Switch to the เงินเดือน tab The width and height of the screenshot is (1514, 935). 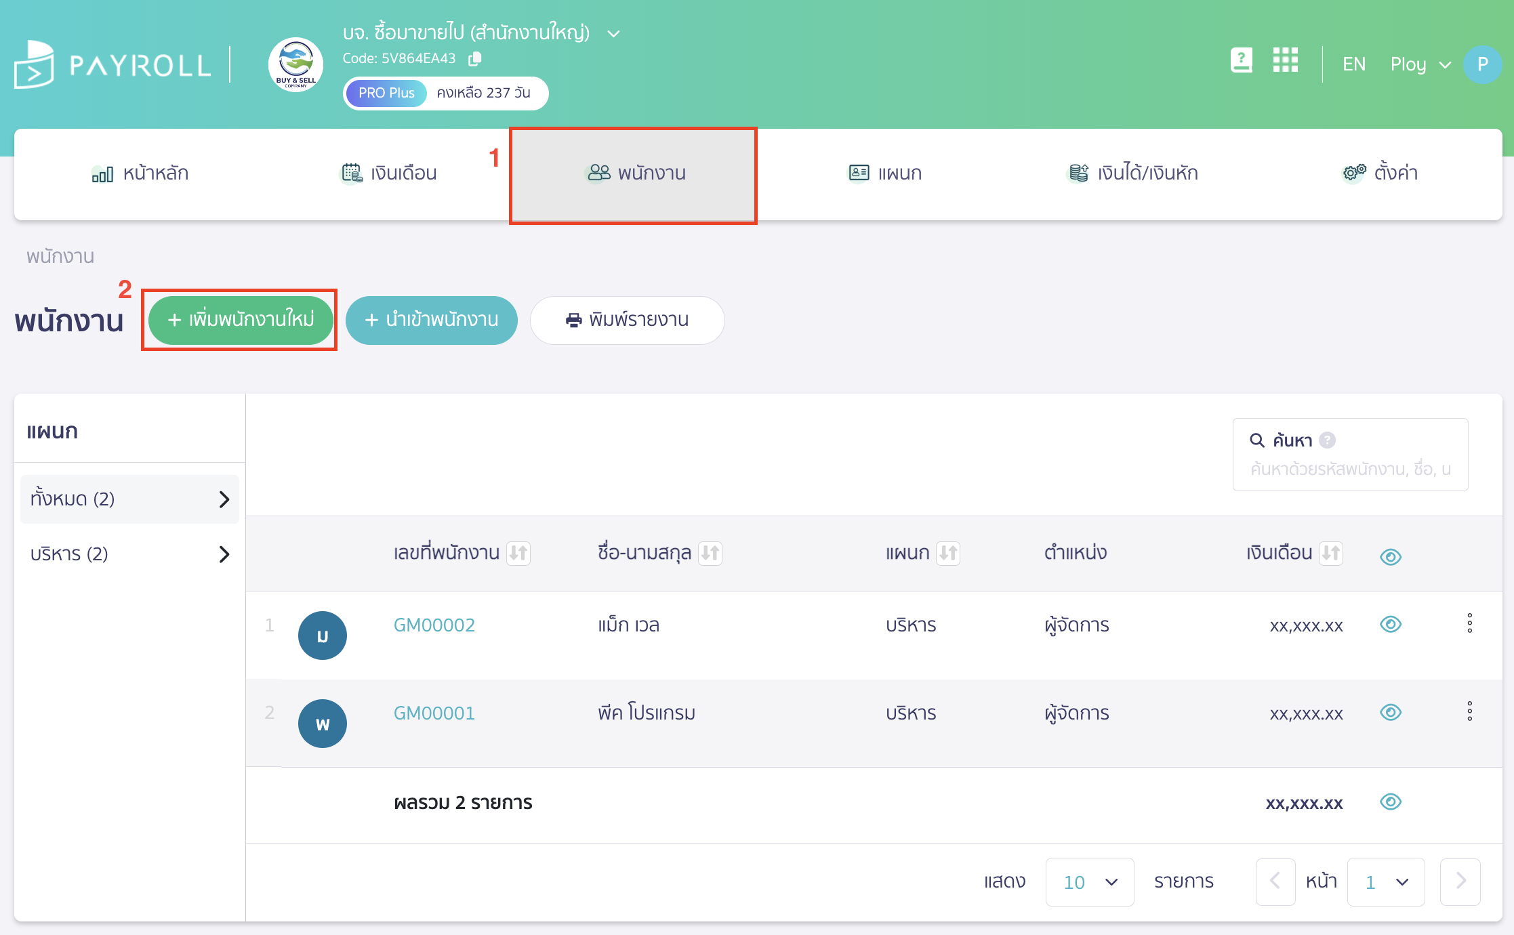(388, 173)
